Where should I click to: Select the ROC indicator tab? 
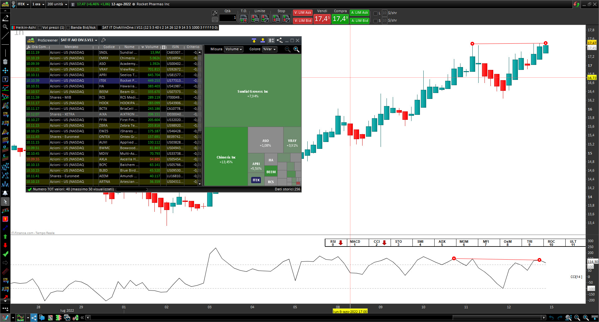pos(554,242)
